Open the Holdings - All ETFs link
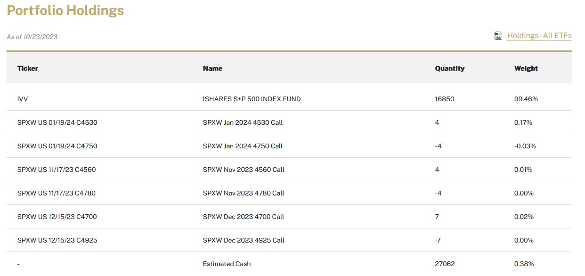Image resolution: width=585 pixels, height=276 pixels. click(539, 36)
